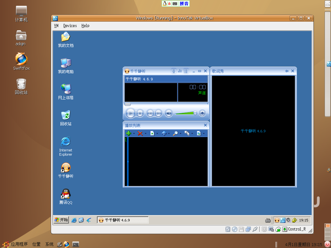Select the 千千静听 desktop shortcut
Image resolution: width=331 pixels, height=248 pixels.
(66, 170)
